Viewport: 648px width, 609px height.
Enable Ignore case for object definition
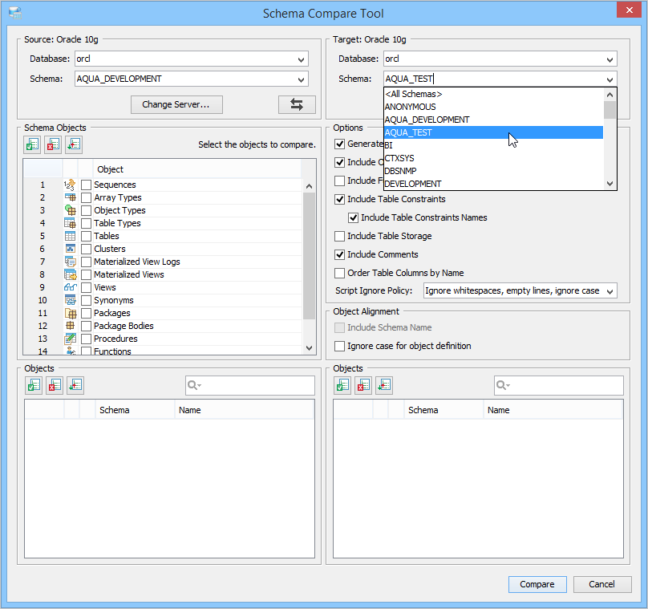click(340, 346)
